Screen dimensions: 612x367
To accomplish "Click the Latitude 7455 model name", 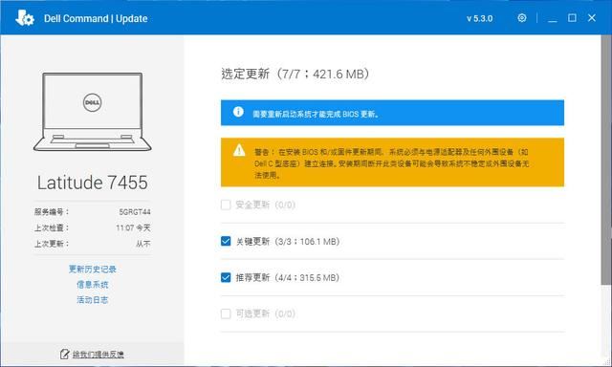I will (x=93, y=183).
